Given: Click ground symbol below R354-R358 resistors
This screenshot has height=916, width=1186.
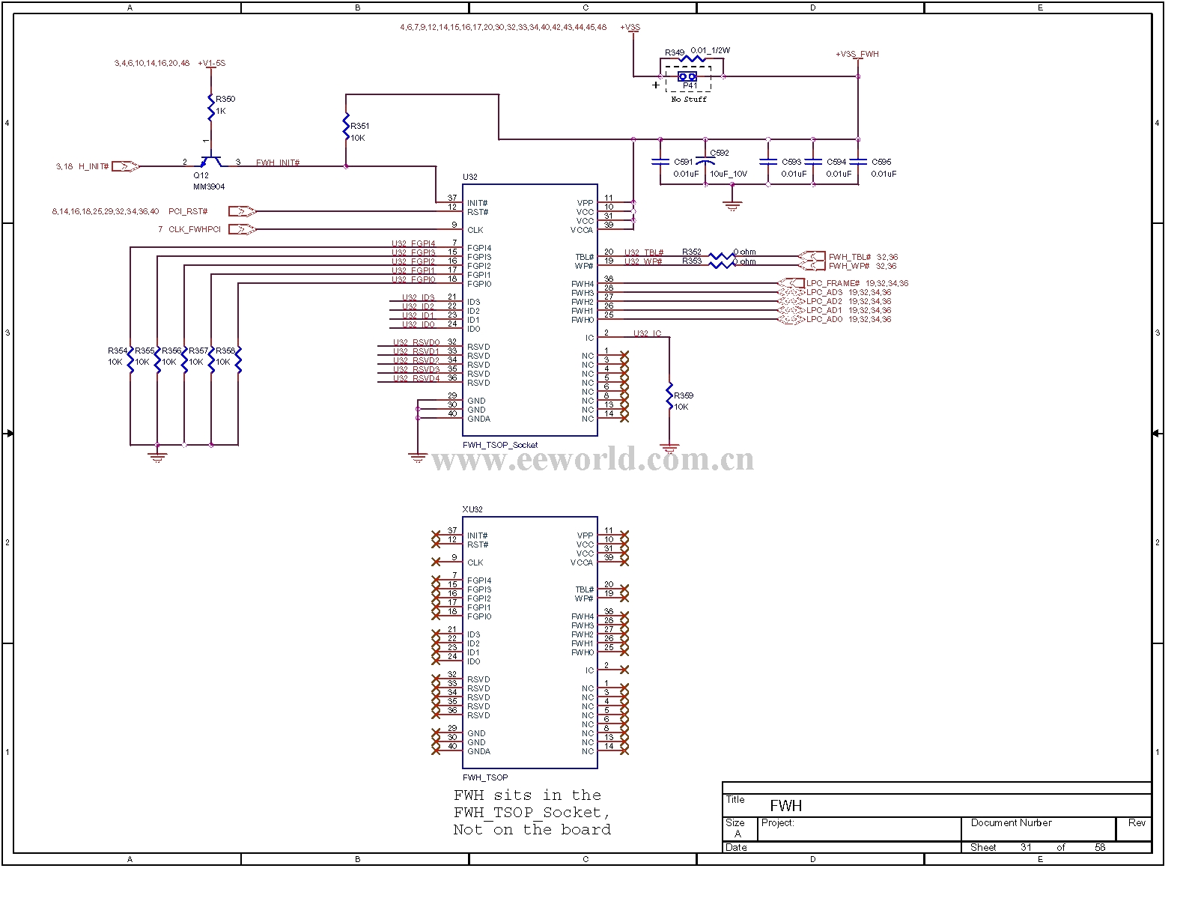Looking at the screenshot, I should click(x=157, y=457).
